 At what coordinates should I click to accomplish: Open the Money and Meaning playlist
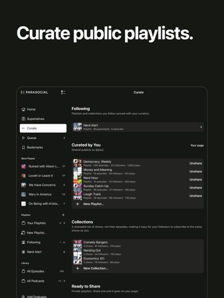(138, 171)
